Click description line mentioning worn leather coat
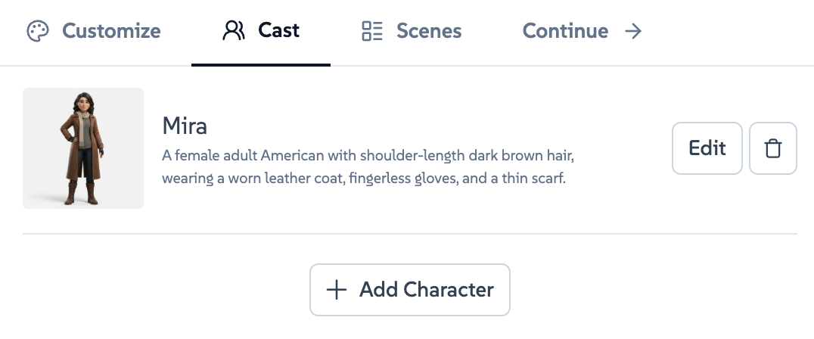814x339 pixels. pyautogui.click(x=363, y=179)
